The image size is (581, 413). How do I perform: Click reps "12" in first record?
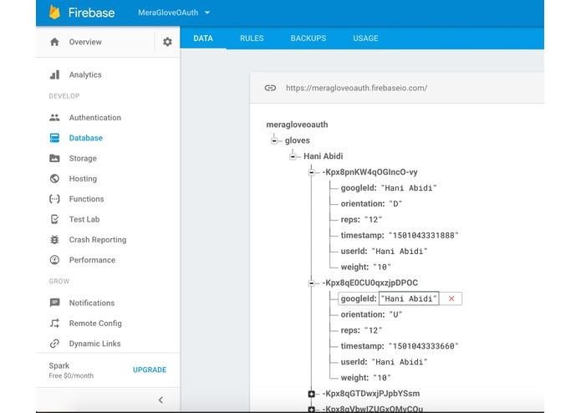[x=373, y=220]
